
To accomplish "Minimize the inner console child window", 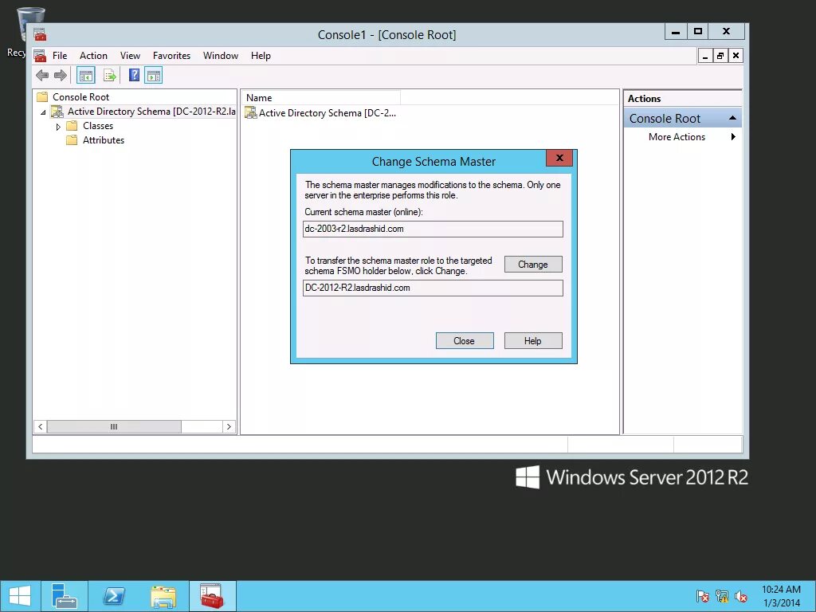I will (x=705, y=56).
